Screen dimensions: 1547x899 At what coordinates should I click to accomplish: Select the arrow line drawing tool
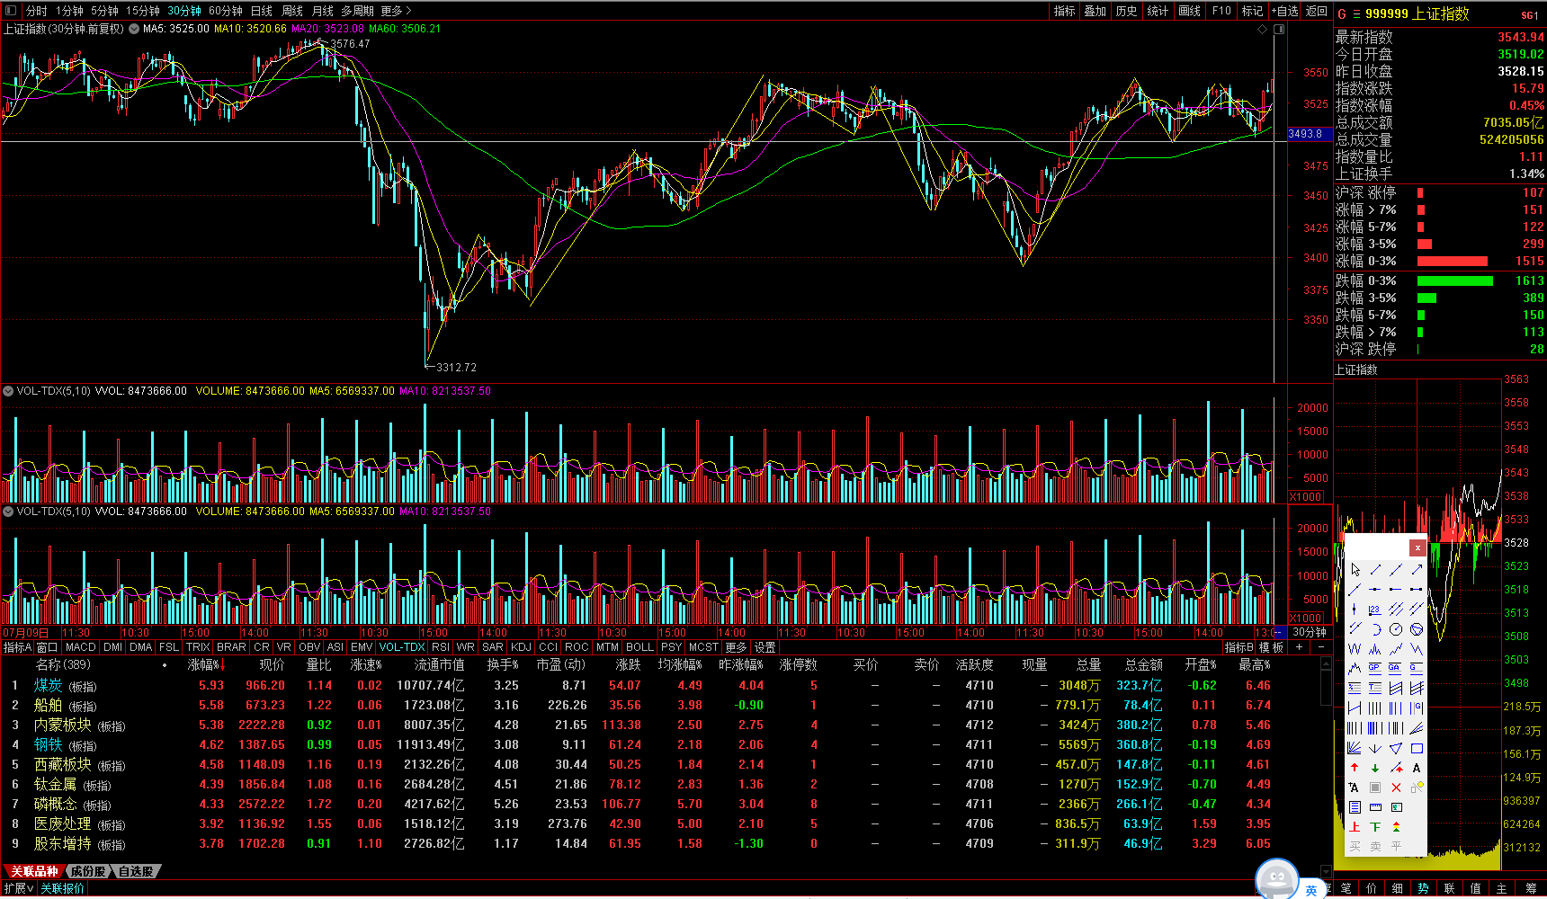(x=1417, y=570)
